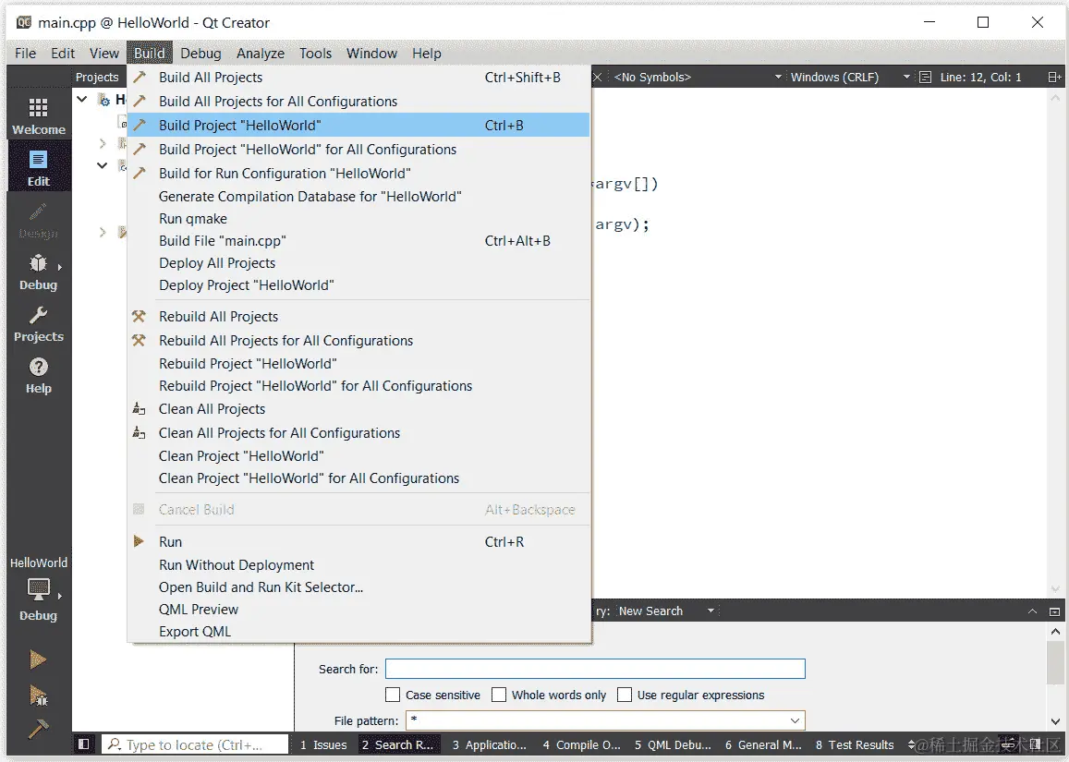Open the symbols dropdown showing No Symbols
The width and height of the screenshot is (1069, 762).
[x=697, y=77]
